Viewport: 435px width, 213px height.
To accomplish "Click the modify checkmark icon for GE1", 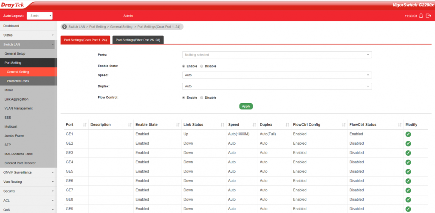I will click(408, 134).
